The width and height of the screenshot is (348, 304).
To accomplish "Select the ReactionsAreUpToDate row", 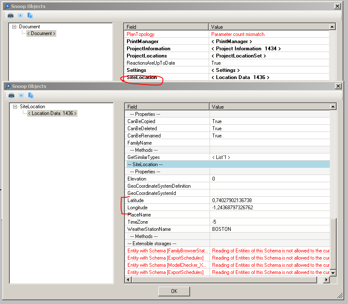I will coord(226,63).
